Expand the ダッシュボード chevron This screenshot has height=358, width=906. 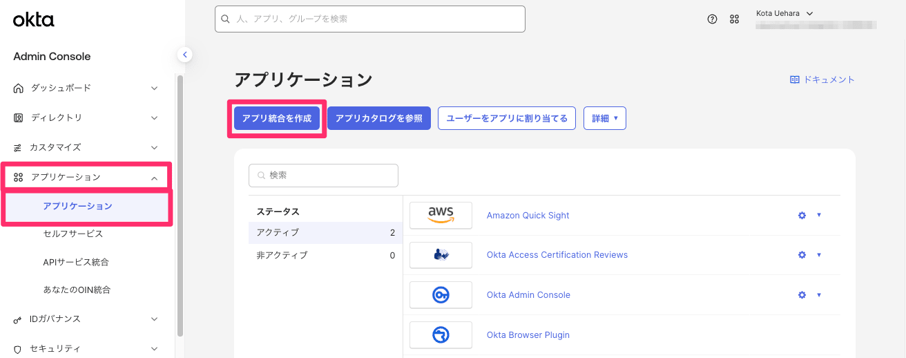pos(155,88)
